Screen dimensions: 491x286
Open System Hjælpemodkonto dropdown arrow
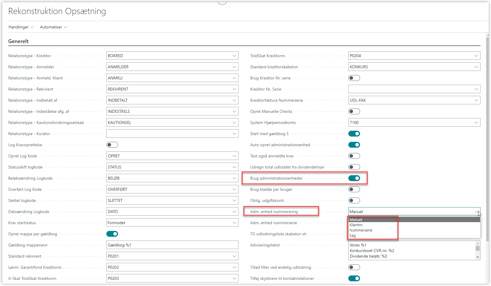click(x=476, y=122)
